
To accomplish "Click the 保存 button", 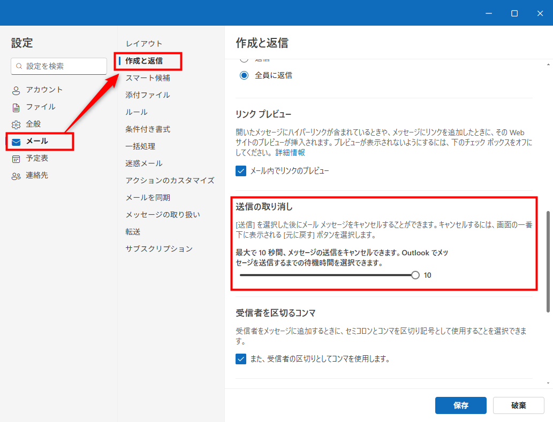I will 460,405.
